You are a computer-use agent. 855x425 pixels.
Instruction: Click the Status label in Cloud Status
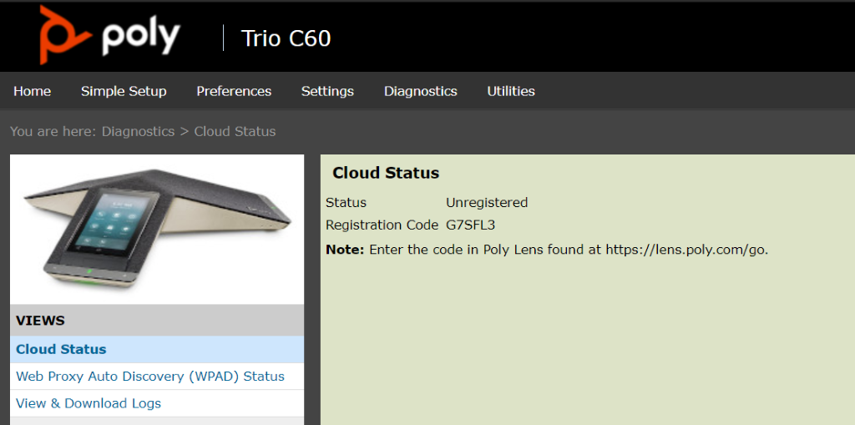346,202
